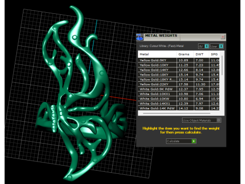Click grams value 14.12 for White Gold 14K PdW
The image size is (245, 184).
coord(183,108)
